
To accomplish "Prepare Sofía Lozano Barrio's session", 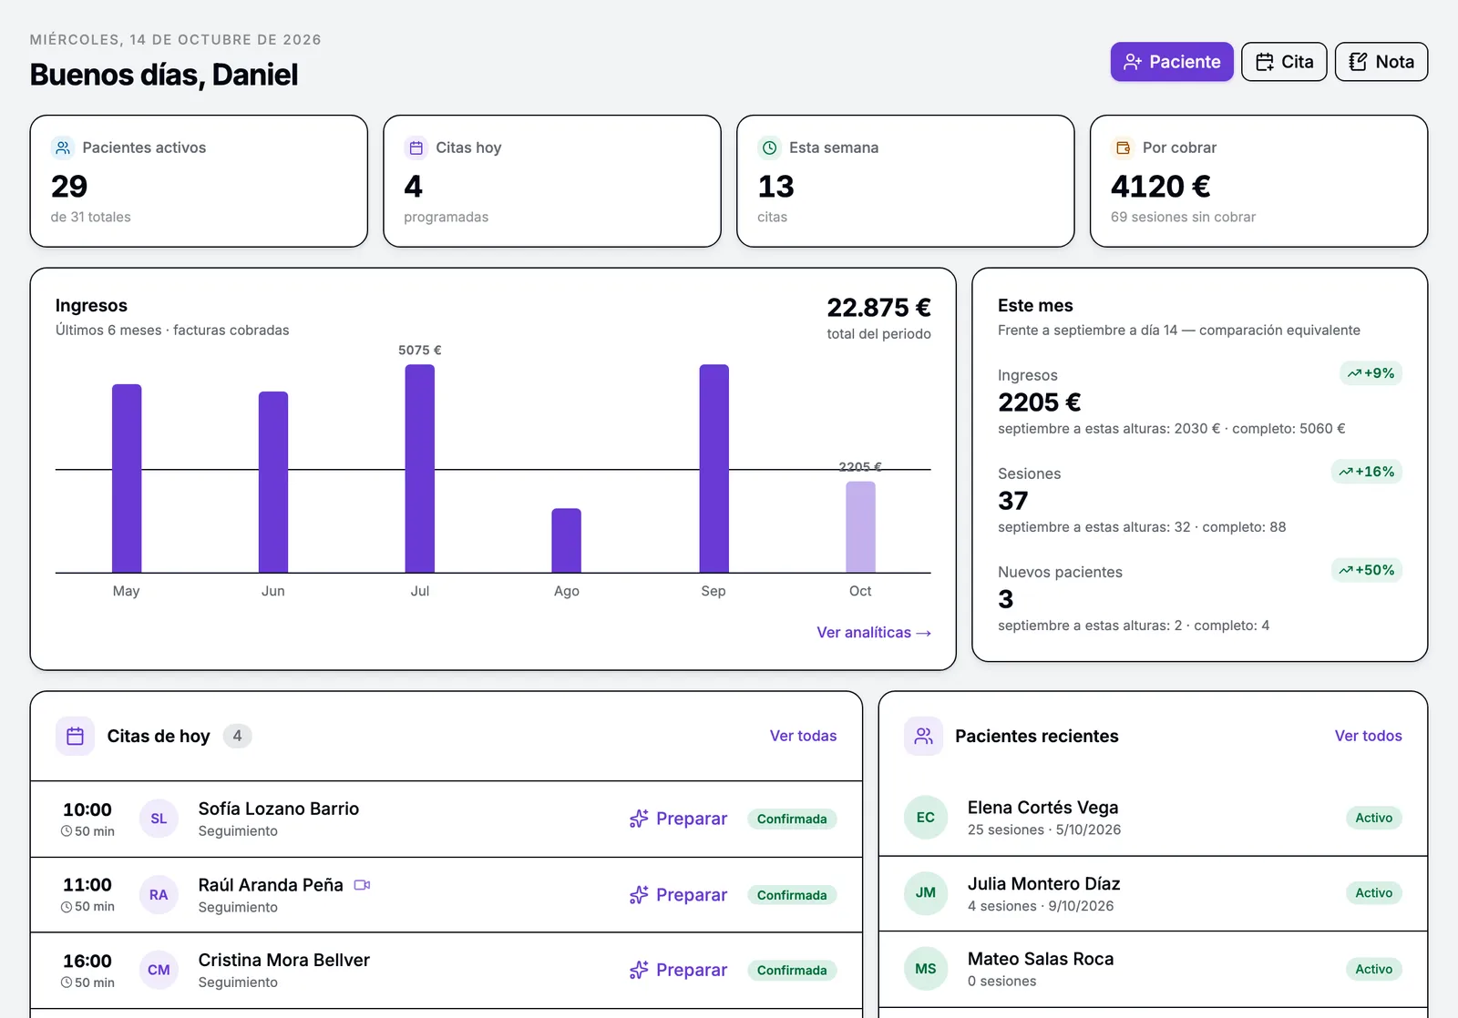I will pos(678,819).
